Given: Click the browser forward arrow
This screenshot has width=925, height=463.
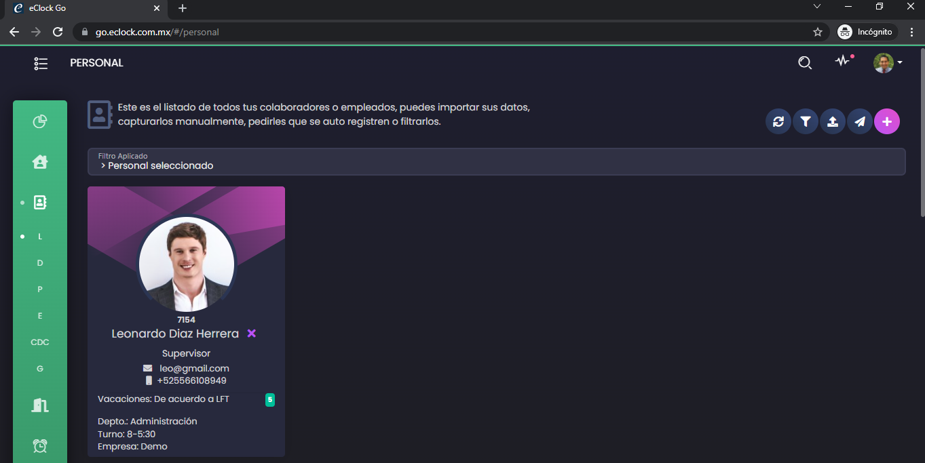Looking at the screenshot, I should click(x=36, y=32).
